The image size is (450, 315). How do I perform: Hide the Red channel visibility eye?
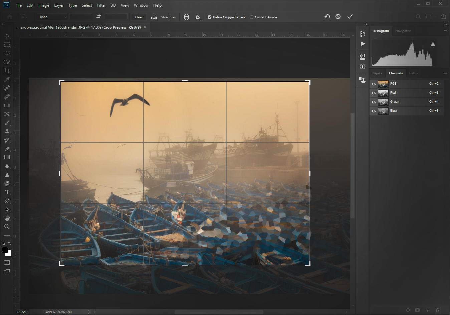[374, 93]
